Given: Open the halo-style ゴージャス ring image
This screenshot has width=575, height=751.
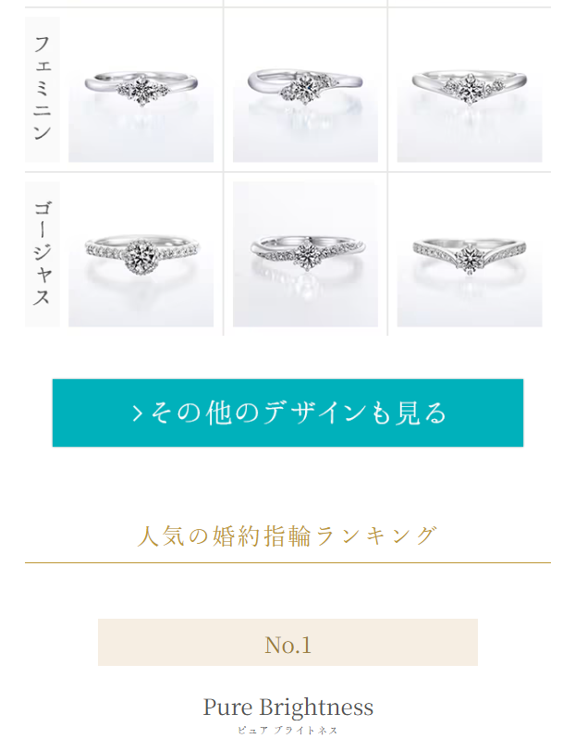Looking at the screenshot, I should tap(141, 254).
